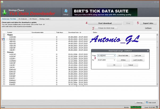Image resolution: width=160 pixels, height=109 pixels.
Task: Tick the AUDUSD checkbox
Action: click(x=4, y=37)
